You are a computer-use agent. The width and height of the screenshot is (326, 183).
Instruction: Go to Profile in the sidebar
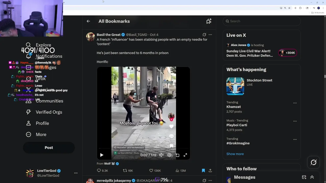point(37,123)
